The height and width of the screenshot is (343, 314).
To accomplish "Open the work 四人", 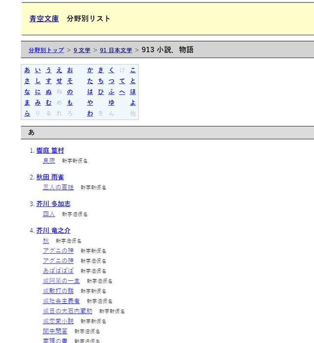I will pos(49,214).
